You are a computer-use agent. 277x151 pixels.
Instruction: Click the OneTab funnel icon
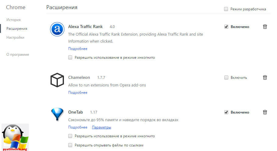[x=56, y=114]
